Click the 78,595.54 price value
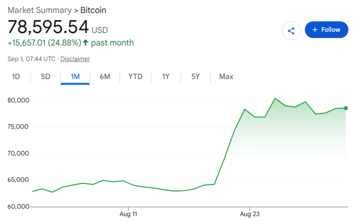Image resolution: width=358 pixels, height=222 pixels. (48, 27)
